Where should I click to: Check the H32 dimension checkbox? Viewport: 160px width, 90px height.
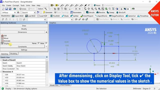(3, 80)
